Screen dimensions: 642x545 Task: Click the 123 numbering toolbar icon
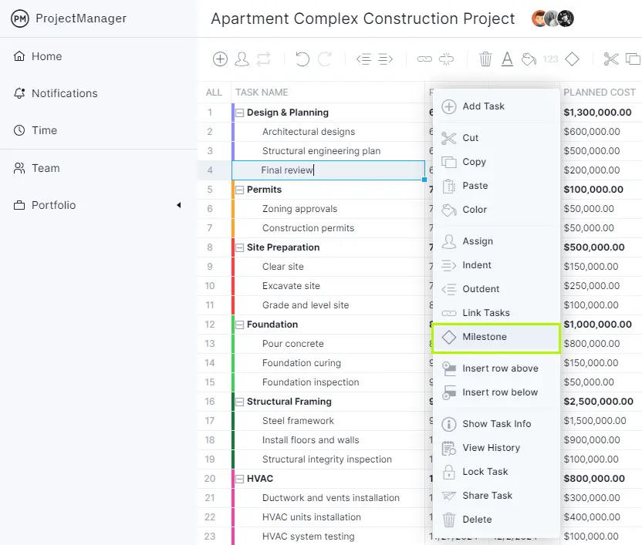(551, 59)
